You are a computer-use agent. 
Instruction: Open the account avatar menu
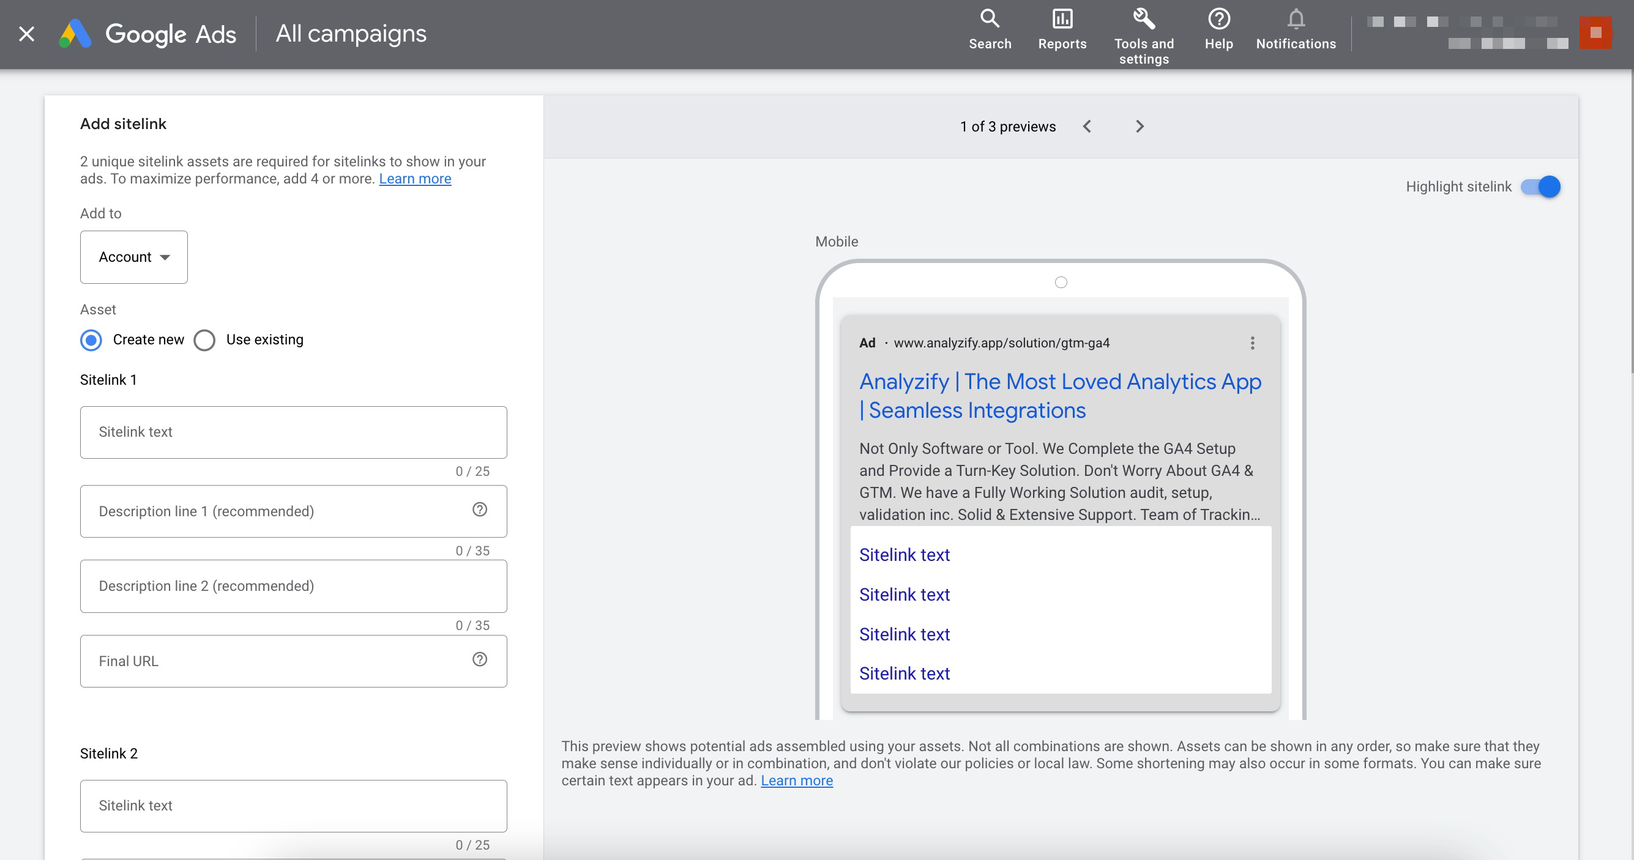[x=1595, y=32]
